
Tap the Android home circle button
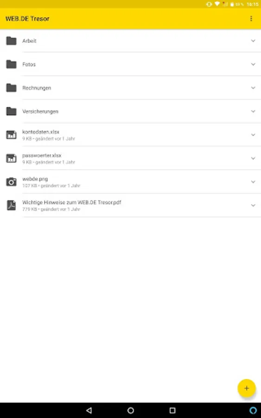point(131,410)
